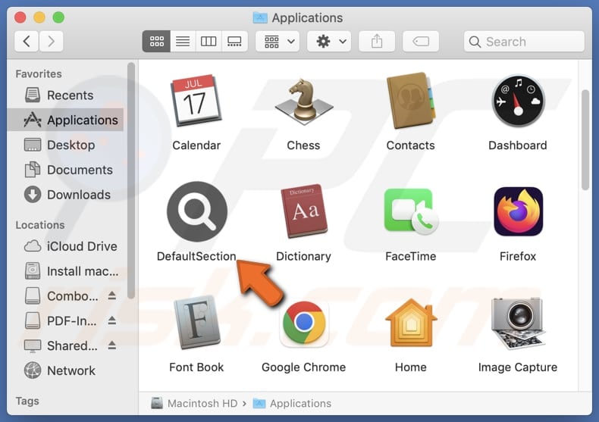Click the Google Chrome name label
Screen dimensions: 599x422
(304, 367)
